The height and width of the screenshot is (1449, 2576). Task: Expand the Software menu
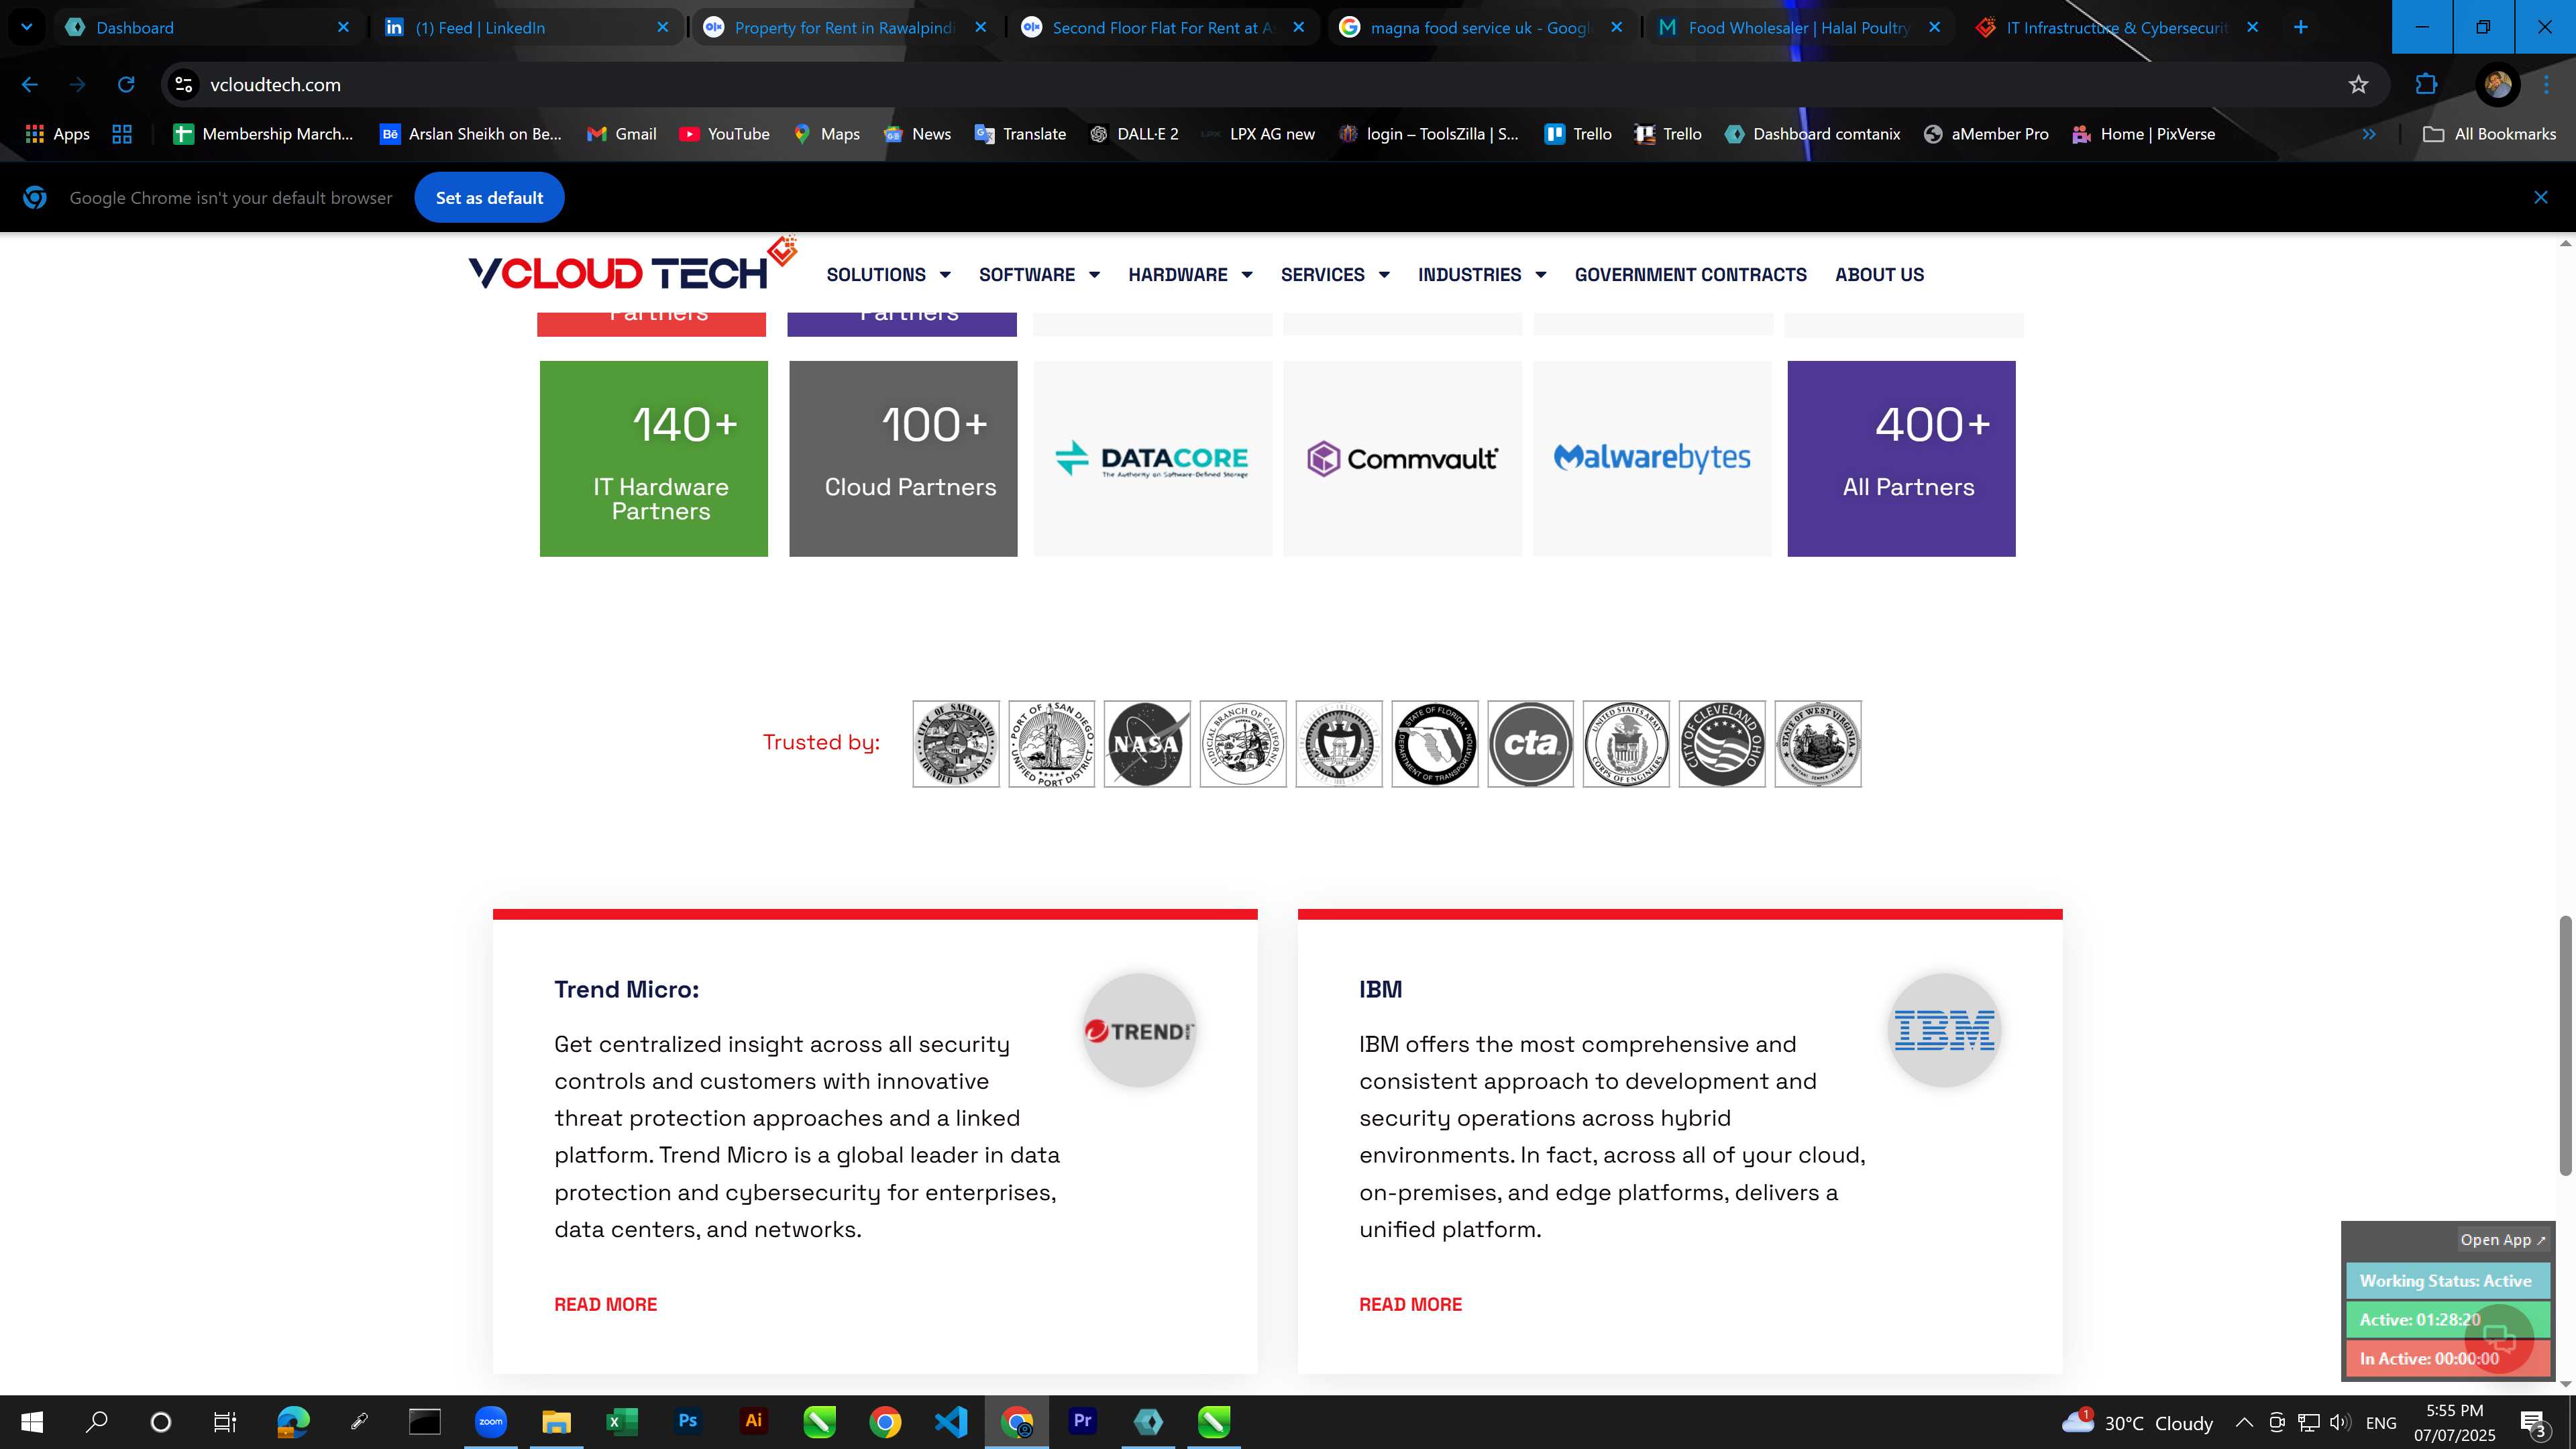(x=1039, y=275)
